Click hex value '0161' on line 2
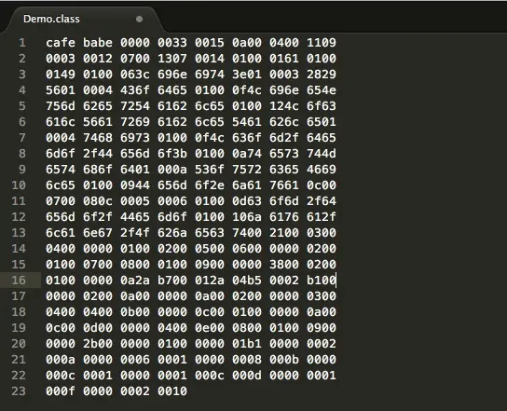This screenshot has height=411, width=507. coord(284,58)
